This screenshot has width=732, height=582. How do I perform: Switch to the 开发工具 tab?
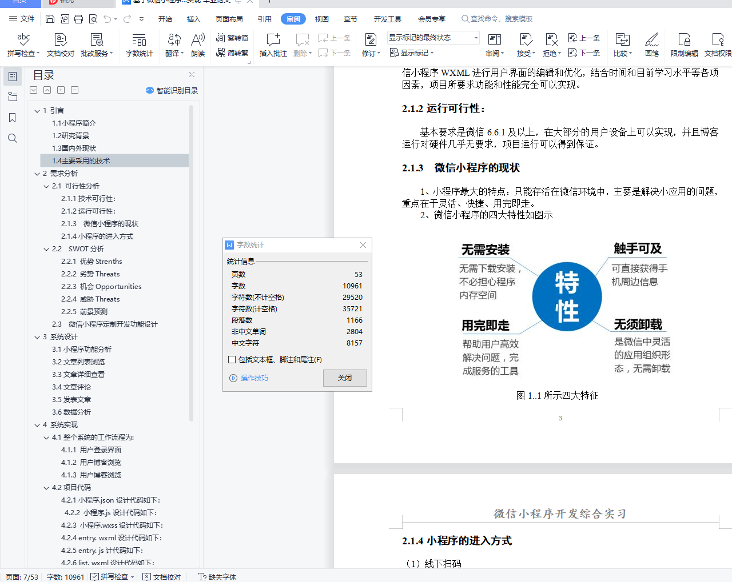click(388, 19)
